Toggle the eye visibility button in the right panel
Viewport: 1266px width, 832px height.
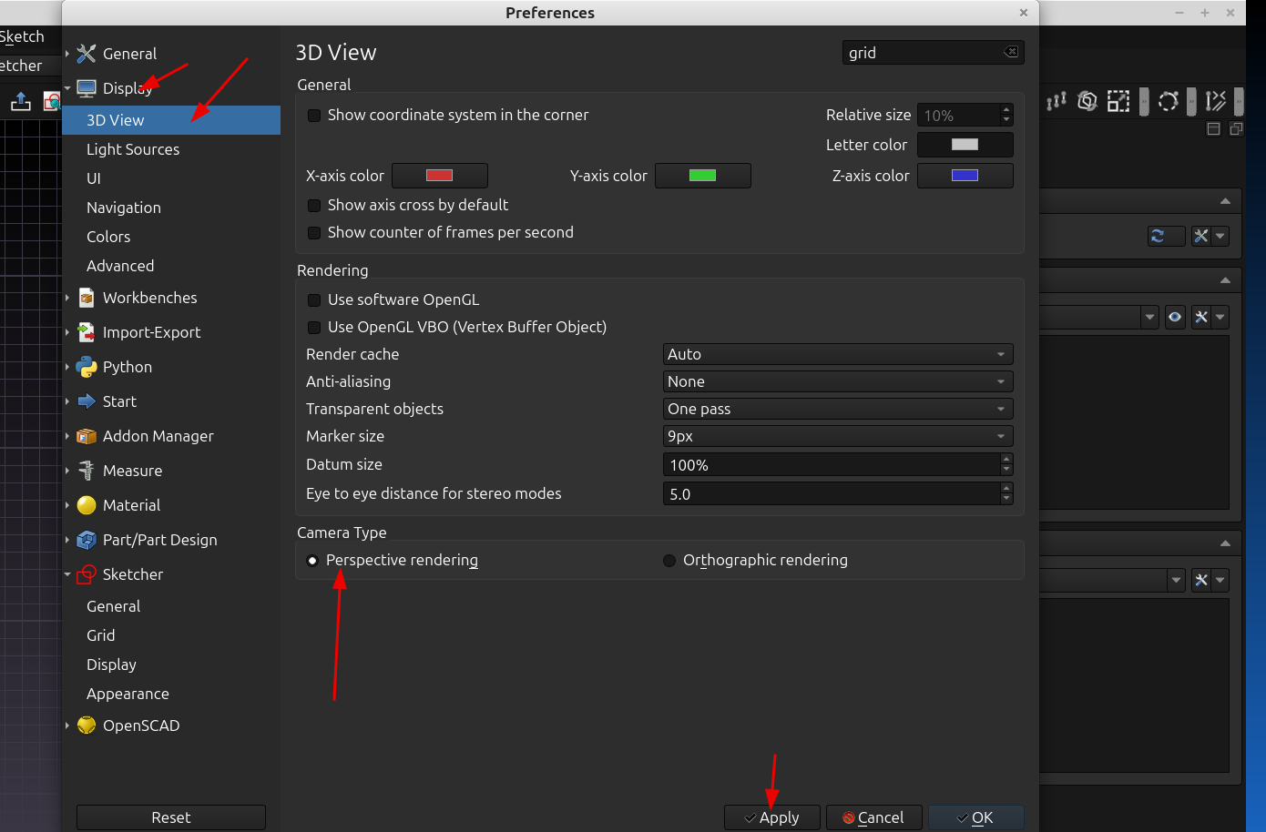1175,317
